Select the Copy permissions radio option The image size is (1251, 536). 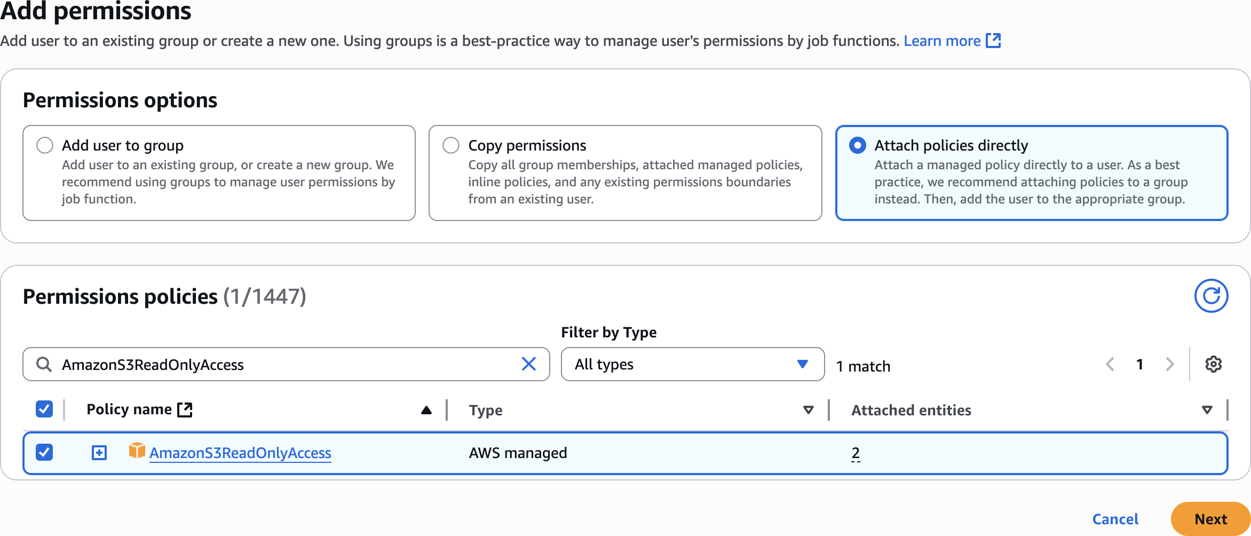click(451, 145)
